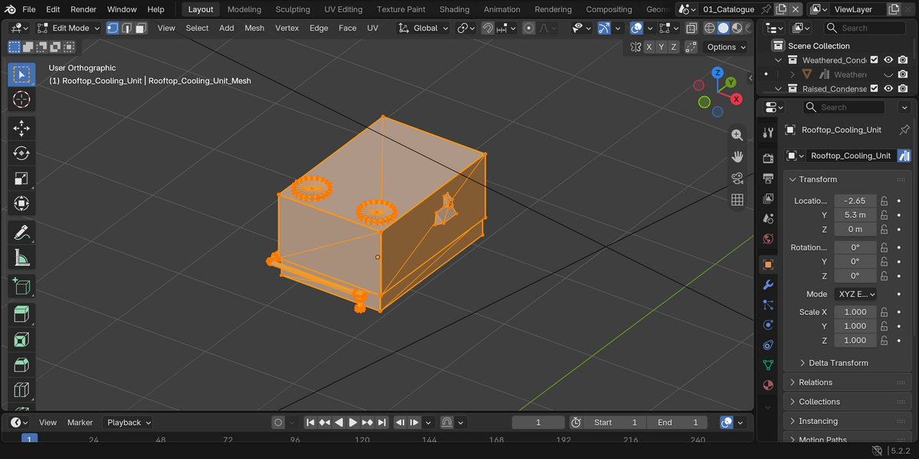Open the Mesh menu

click(254, 28)
